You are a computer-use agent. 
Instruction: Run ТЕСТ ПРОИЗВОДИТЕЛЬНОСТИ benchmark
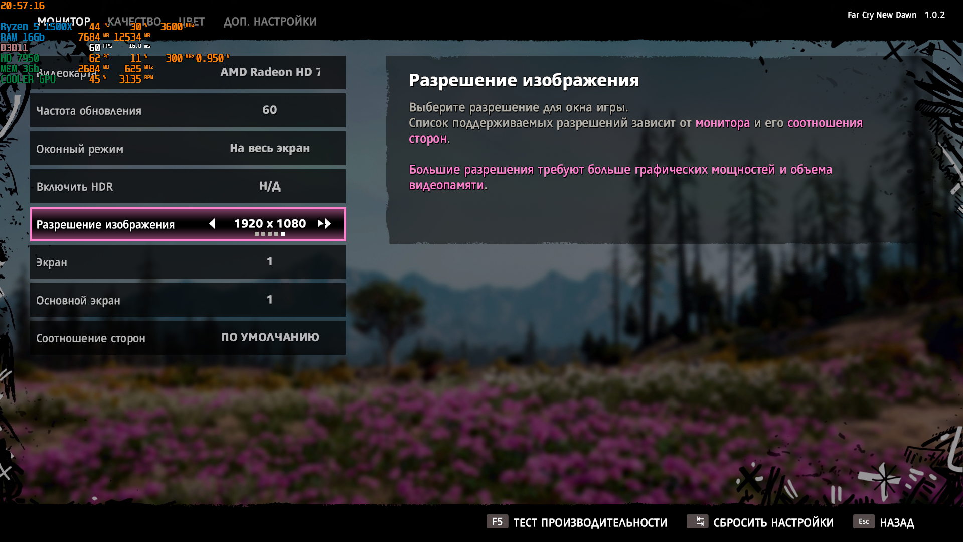(x=590, y=523)
